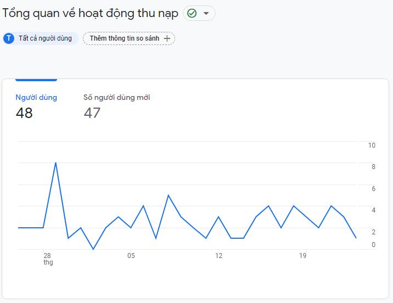This screenshot has width=393, height=303.
Task: Click Thêm thông tin so sánh button
Action: pyautogui.click(x=129, y=38)
